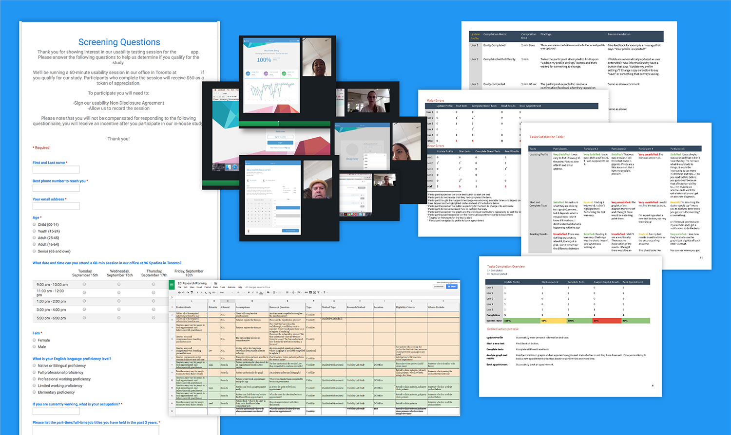Click the green Sheets home logo

pyautogui.click(x=172, y=285)
